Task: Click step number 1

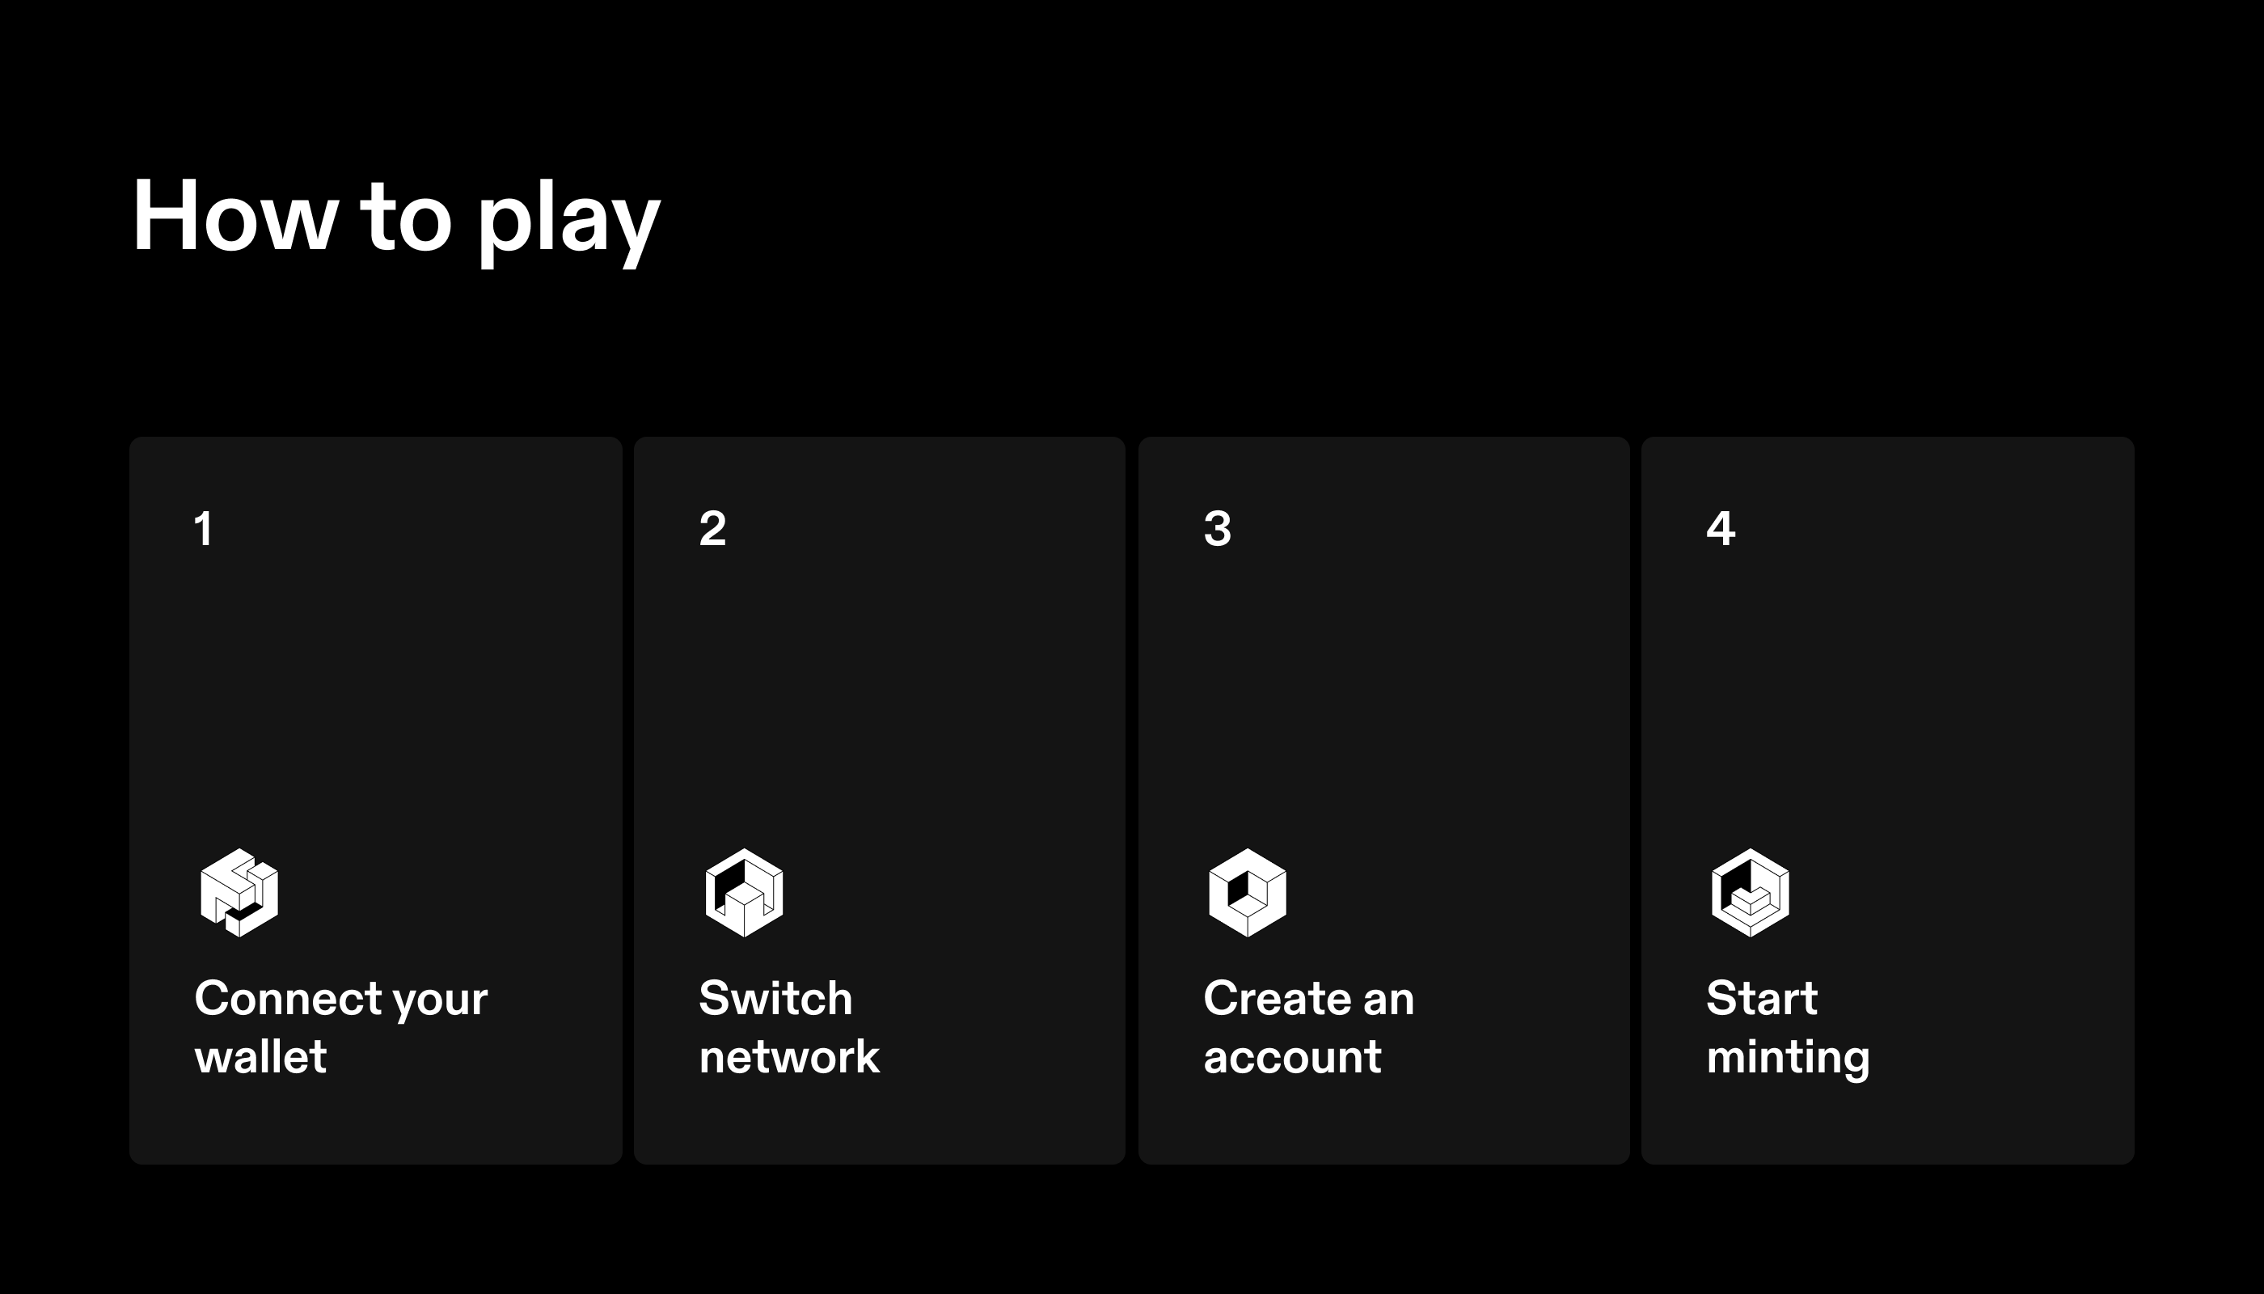Action: [203, 529]
